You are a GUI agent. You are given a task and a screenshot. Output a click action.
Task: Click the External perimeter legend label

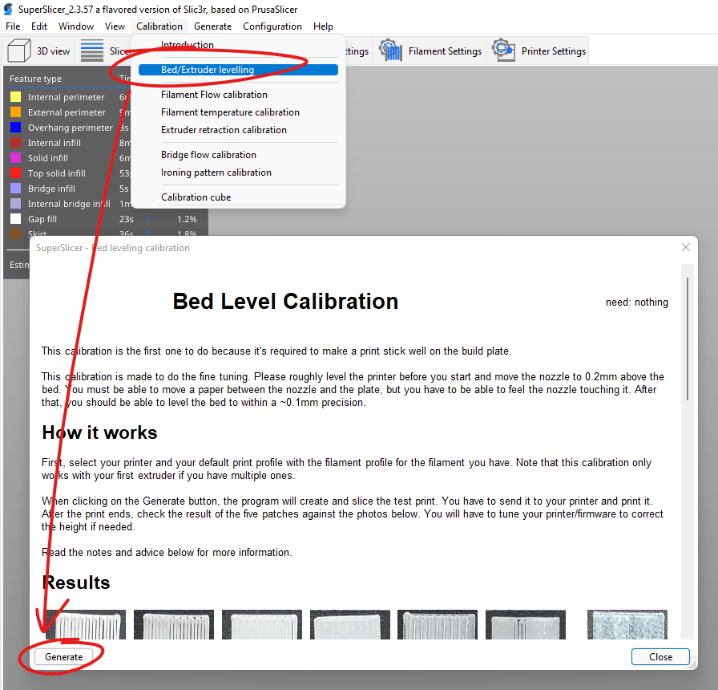point(67,112)
